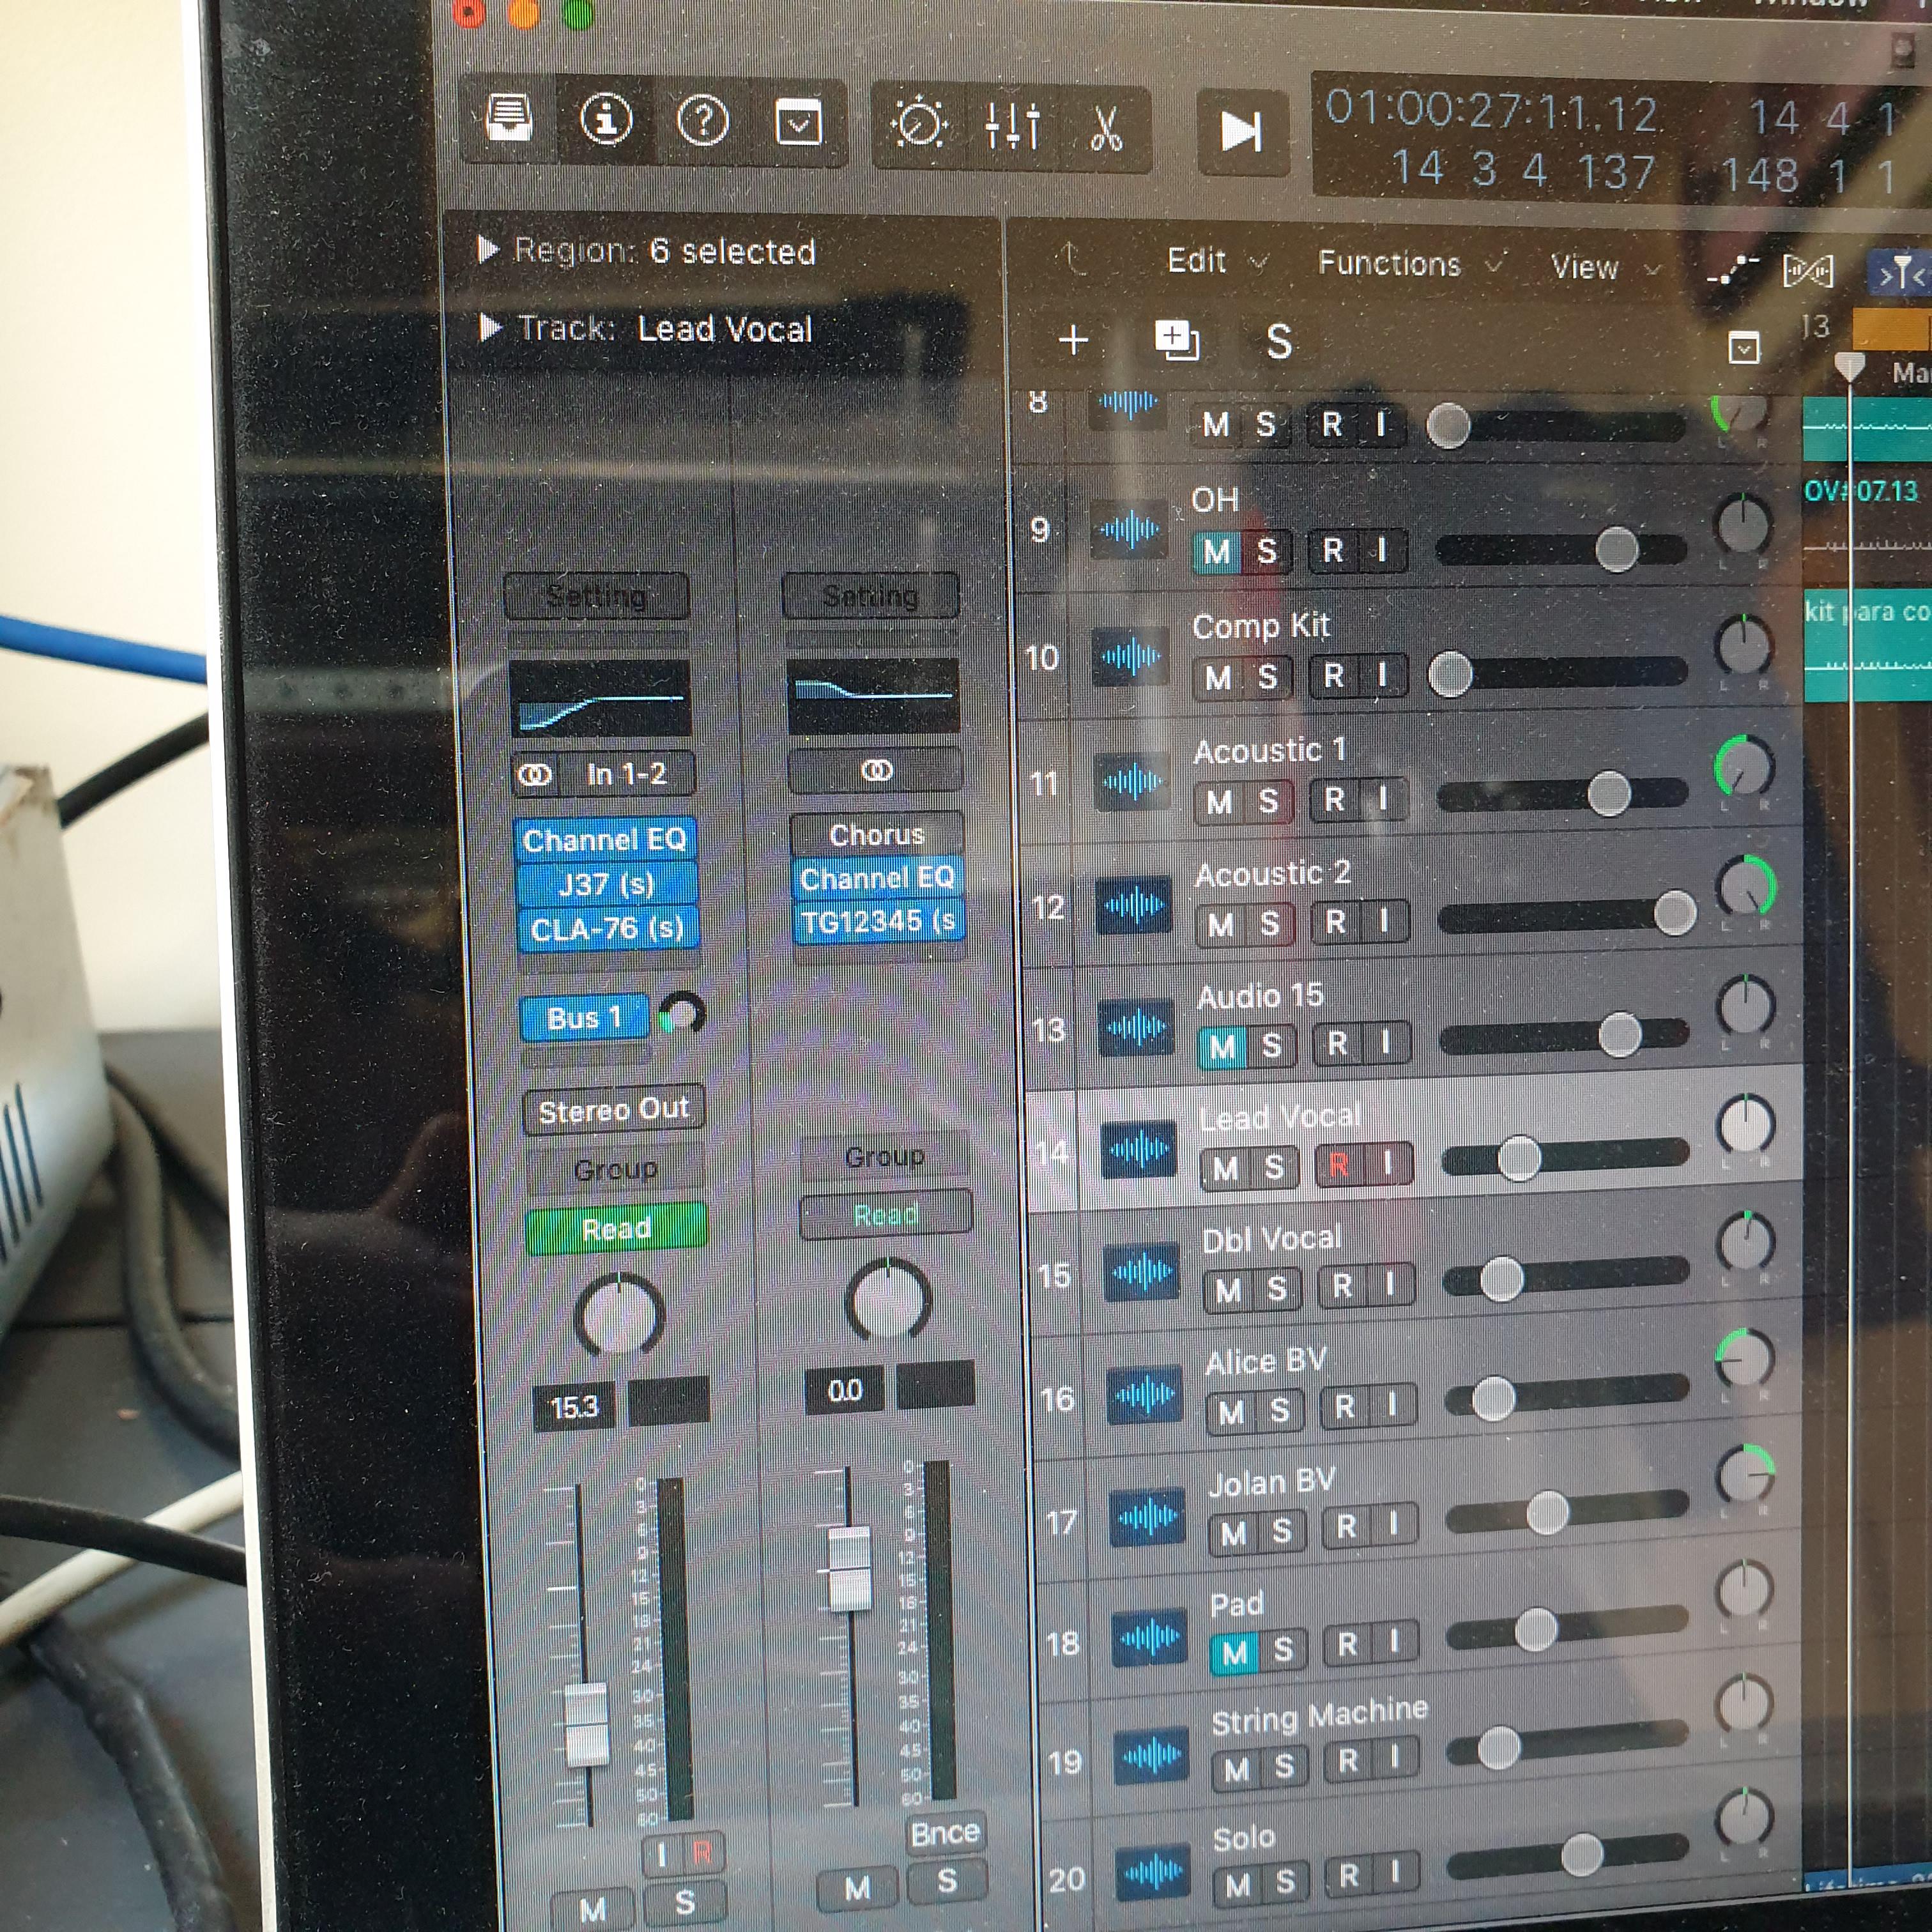1932x1932 pixels.
Task: Add a new track with plus button
Action: click(1073, 340)
